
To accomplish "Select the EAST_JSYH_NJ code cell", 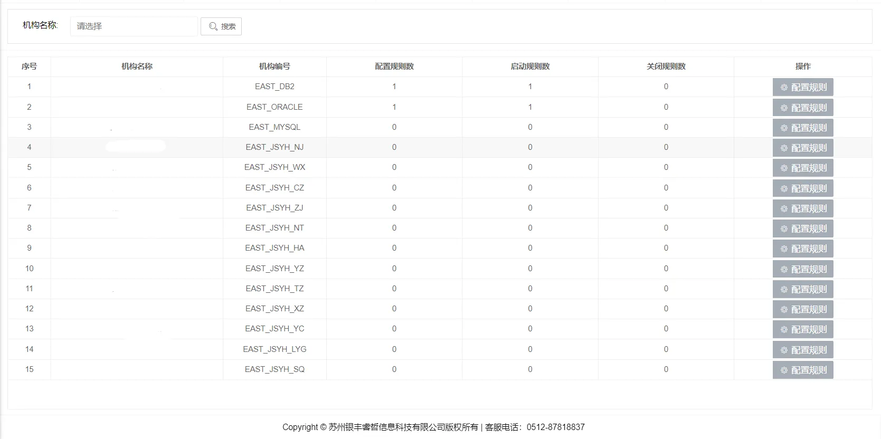I will 274,147.
